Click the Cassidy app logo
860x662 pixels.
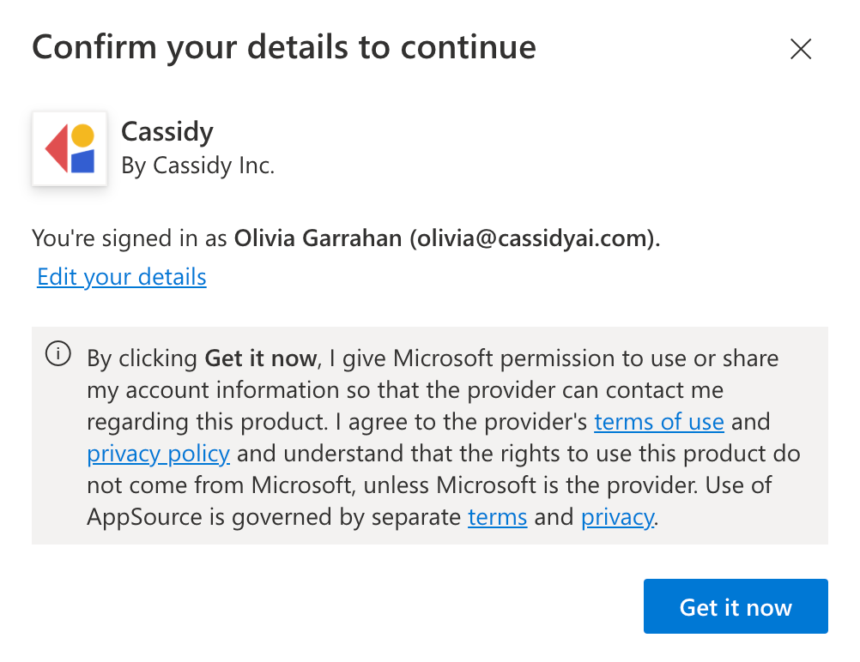[69, 147]
